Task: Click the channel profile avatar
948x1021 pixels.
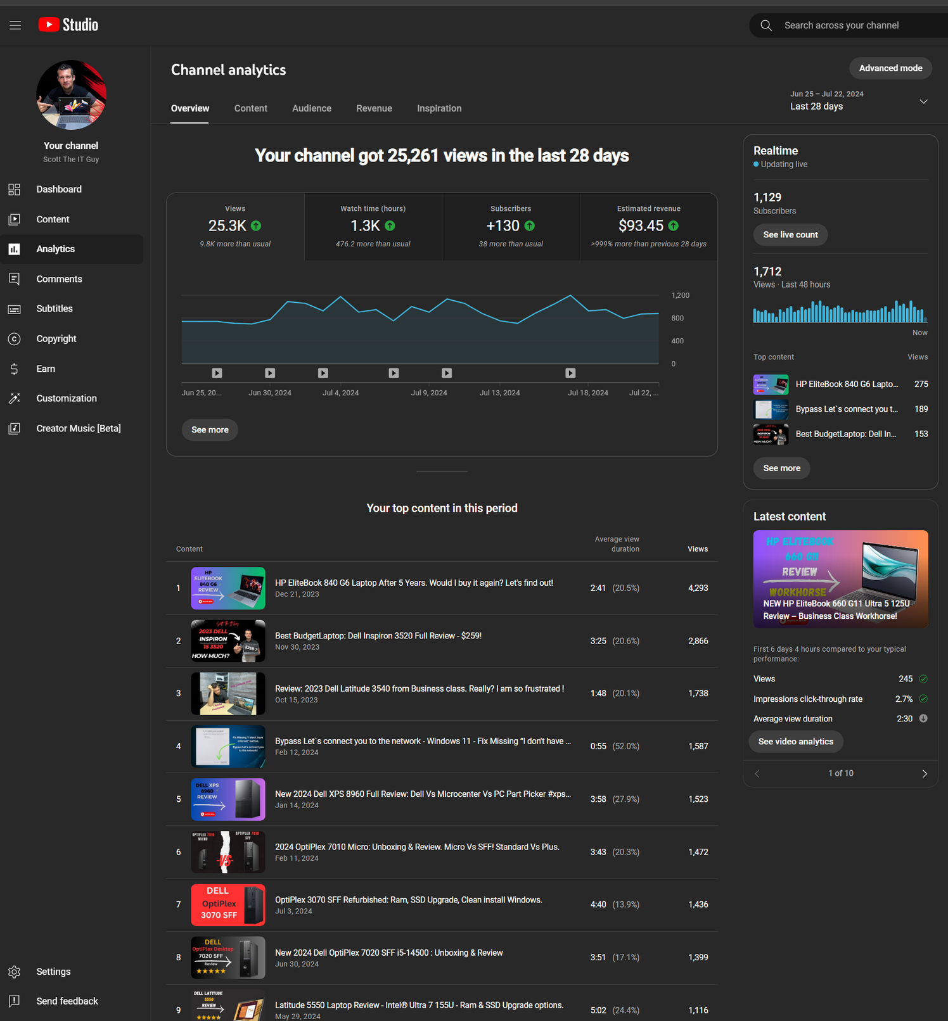Action: [71, 95]
